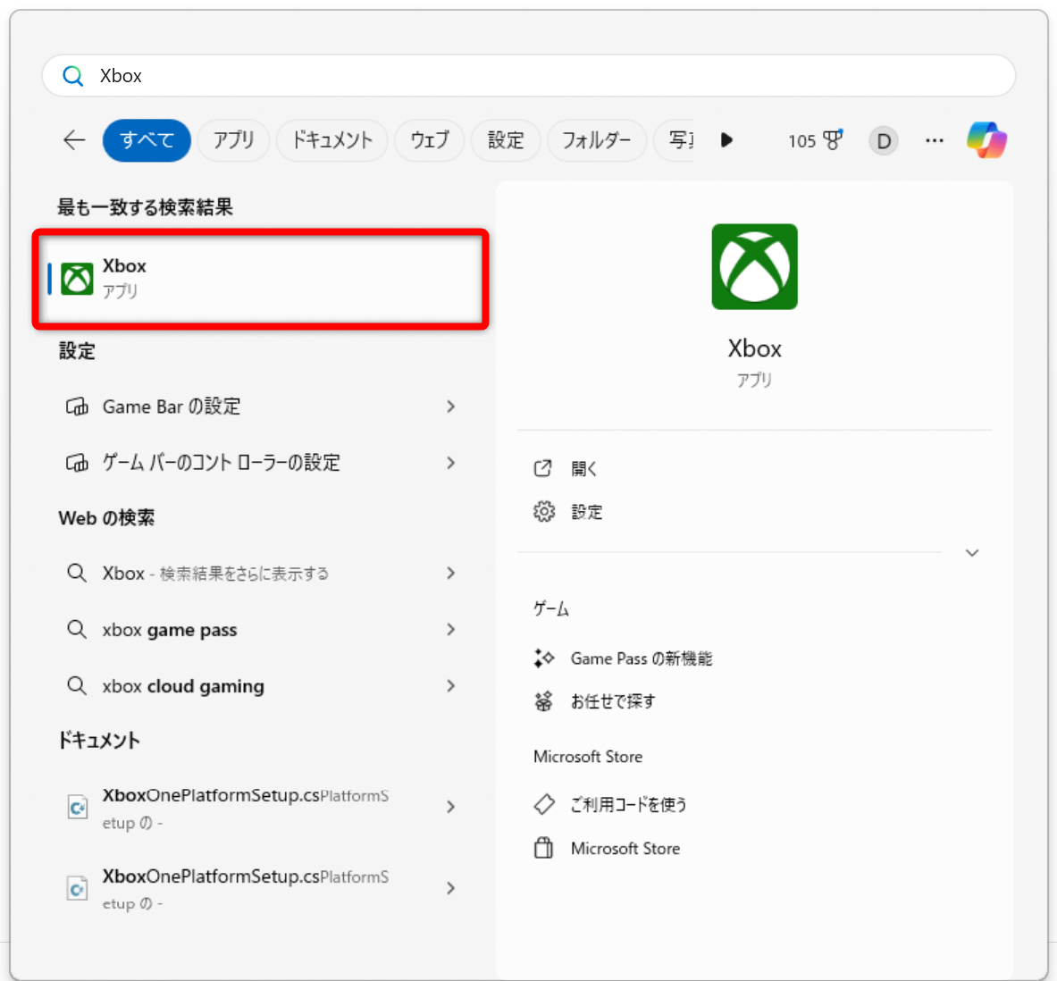Viewport: 1057px width, 981px height.
Task: Click the ご利用コードを使う tag icon
Action: pos(544,804)
